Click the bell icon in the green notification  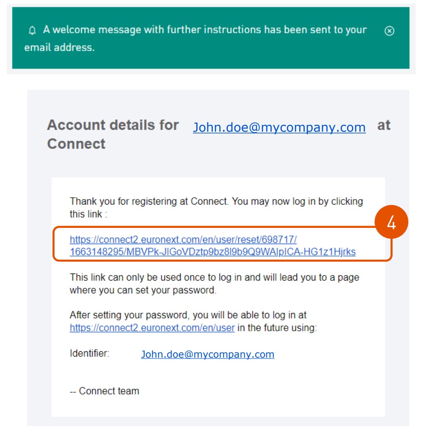tap(32, 30)
